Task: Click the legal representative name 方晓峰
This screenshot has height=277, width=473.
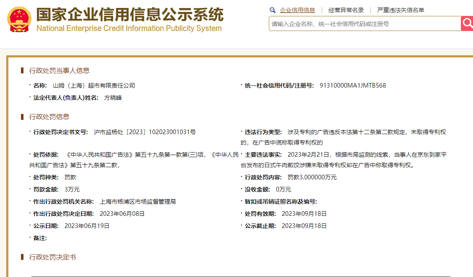Action: (113, 98)
